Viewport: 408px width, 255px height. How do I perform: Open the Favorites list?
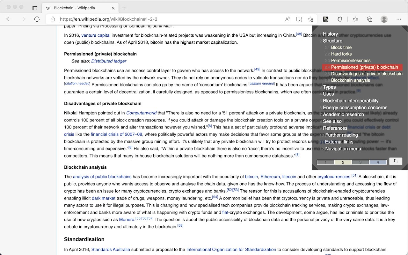point(355,19)
